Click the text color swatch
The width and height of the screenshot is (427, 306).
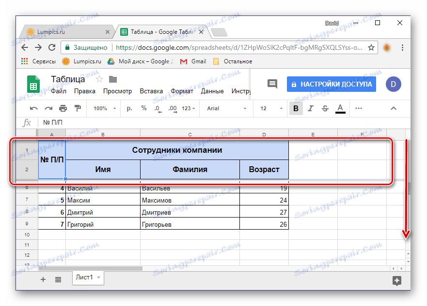(340, 108)
